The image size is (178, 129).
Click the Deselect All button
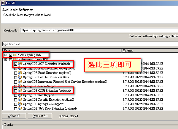40,116
